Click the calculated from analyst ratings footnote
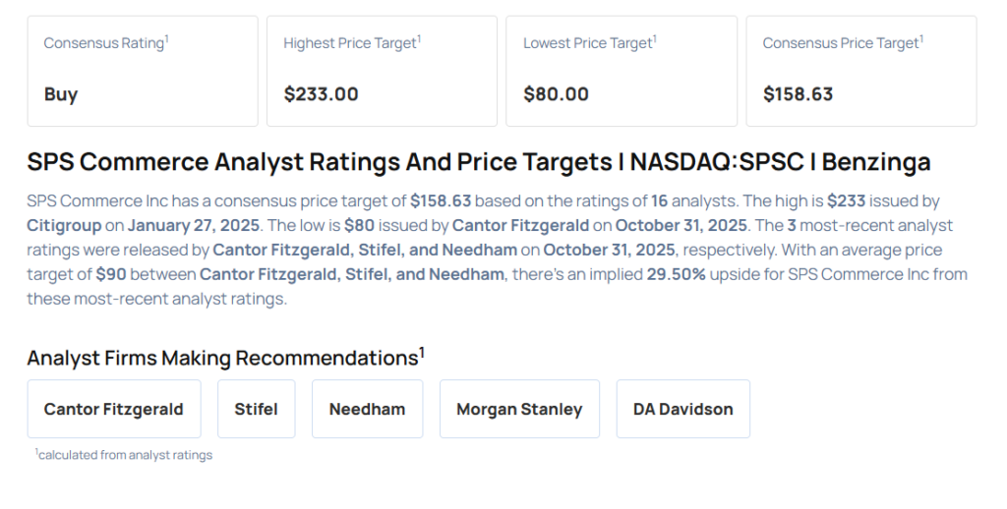This screenshot has width=1007, height=509. (125, 455)
